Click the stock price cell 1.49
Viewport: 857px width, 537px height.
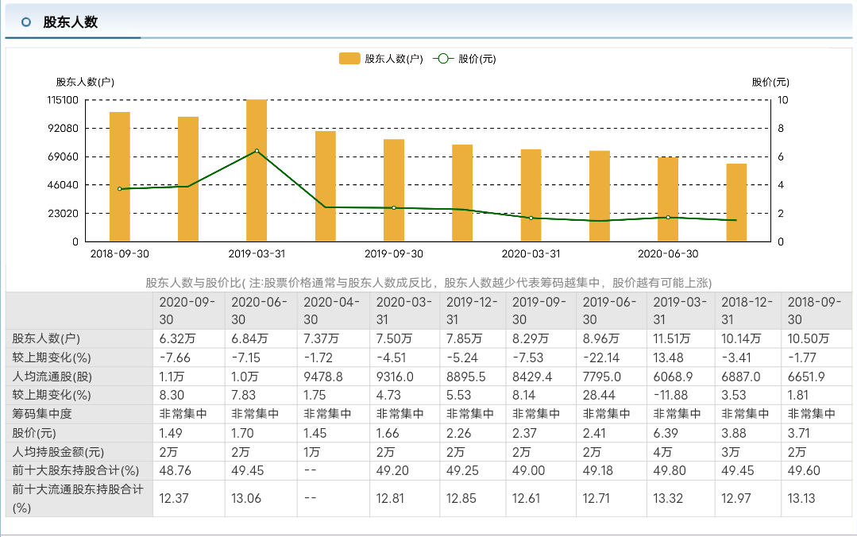click(171, 433)
